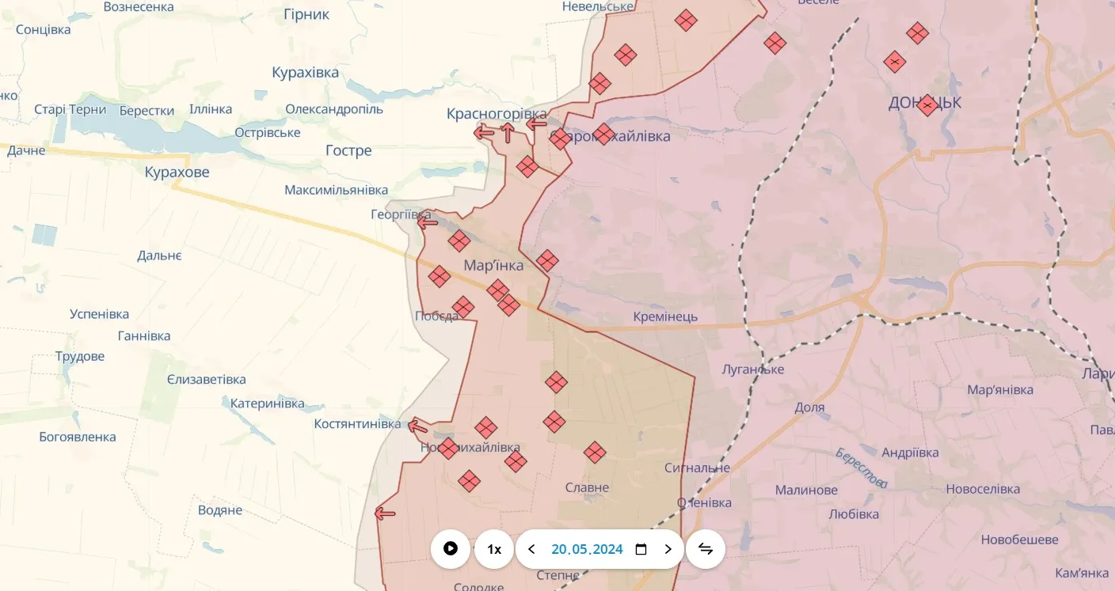Click the 1x playback speed button
This screenshot has height=591, width=1115.
(494, 548)
